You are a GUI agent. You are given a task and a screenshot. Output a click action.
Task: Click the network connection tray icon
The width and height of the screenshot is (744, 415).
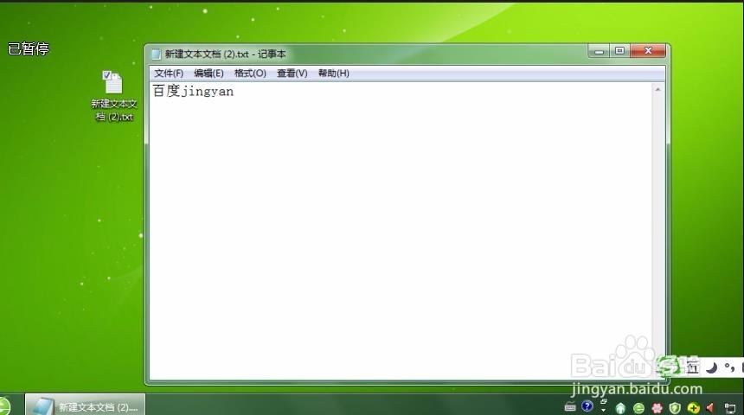(730, 408)
